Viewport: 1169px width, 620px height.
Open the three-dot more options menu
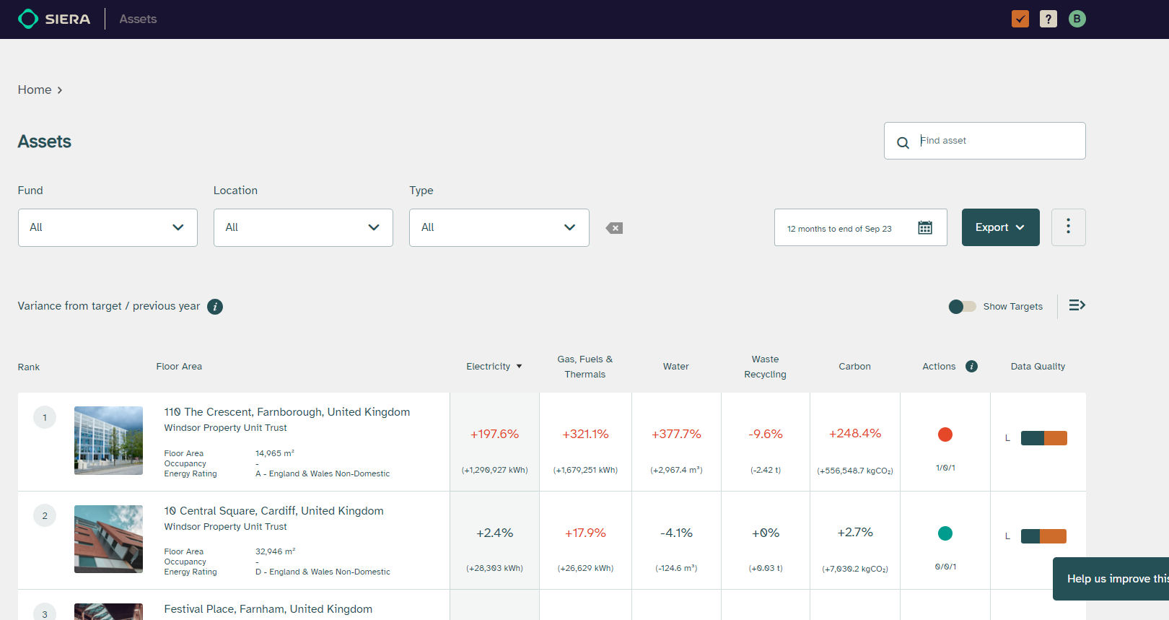(1068, 227)
